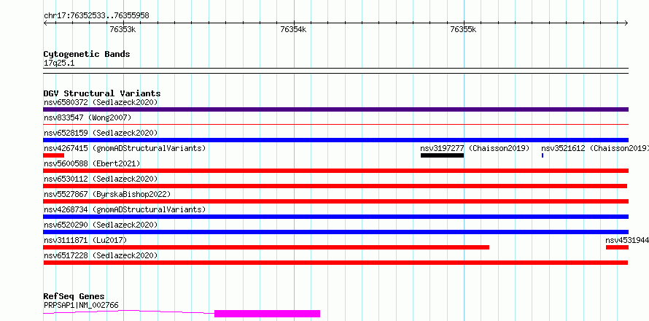Select the black nsv3197277 variant bar

[x=442, y=155]
